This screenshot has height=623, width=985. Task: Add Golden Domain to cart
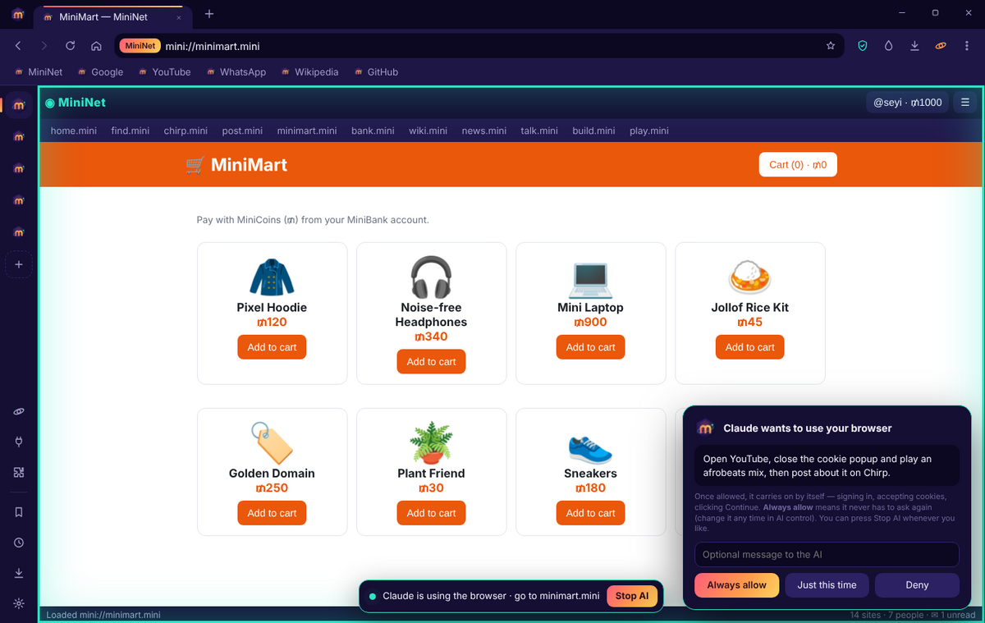click(x=272, y=513)
